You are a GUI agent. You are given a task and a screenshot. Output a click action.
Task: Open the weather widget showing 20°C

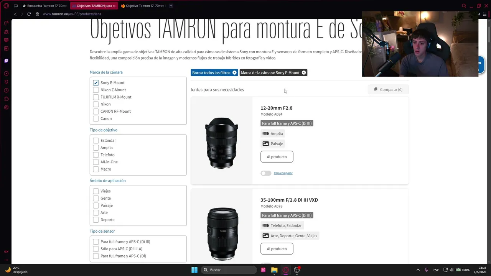coord(16,270)
